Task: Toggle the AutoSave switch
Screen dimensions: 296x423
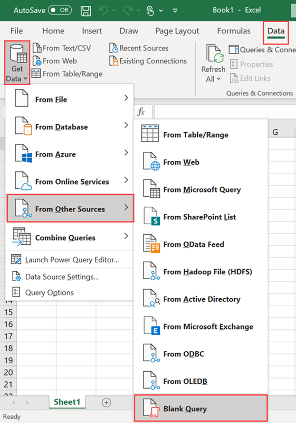Action: click(60, 10)
